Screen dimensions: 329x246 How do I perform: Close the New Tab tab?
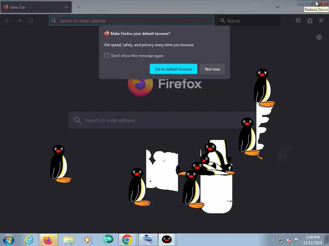[x=67, y=7]
